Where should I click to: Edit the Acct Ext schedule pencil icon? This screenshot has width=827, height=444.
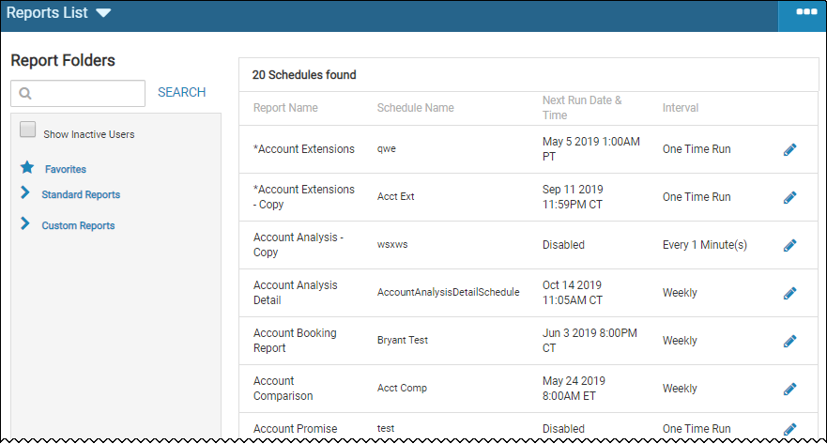[x=789, y=198]
